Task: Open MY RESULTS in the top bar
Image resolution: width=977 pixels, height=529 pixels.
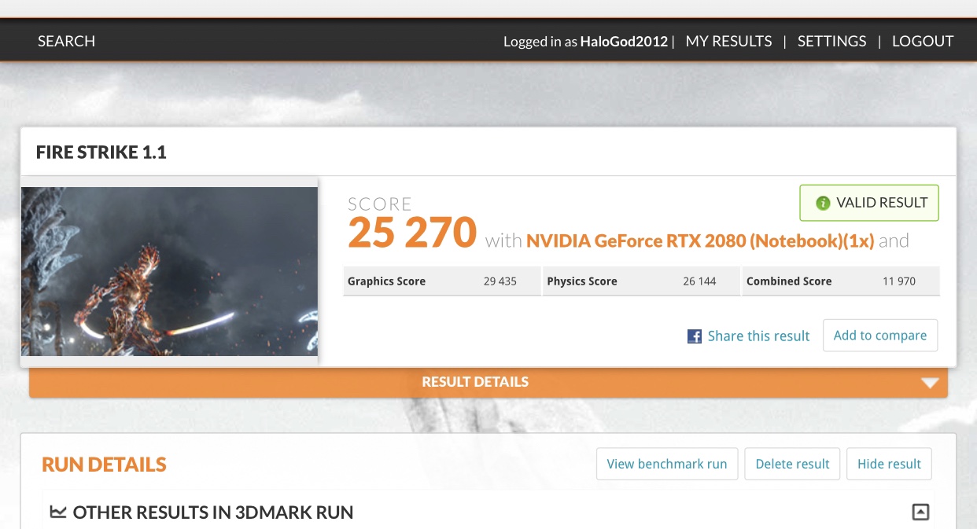Action: (728, 41)
